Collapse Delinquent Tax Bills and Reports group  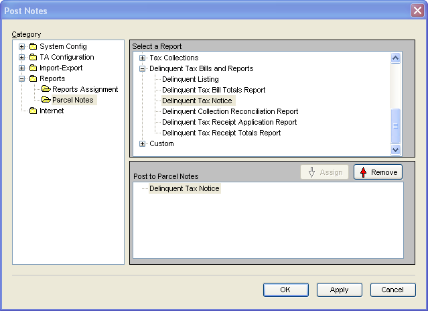click(142, 68)
